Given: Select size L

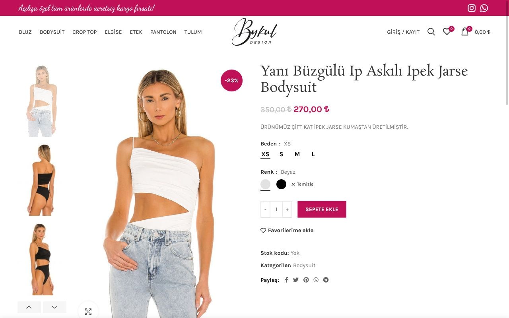Looking at the screenshot, I should [x=313, y=154].
